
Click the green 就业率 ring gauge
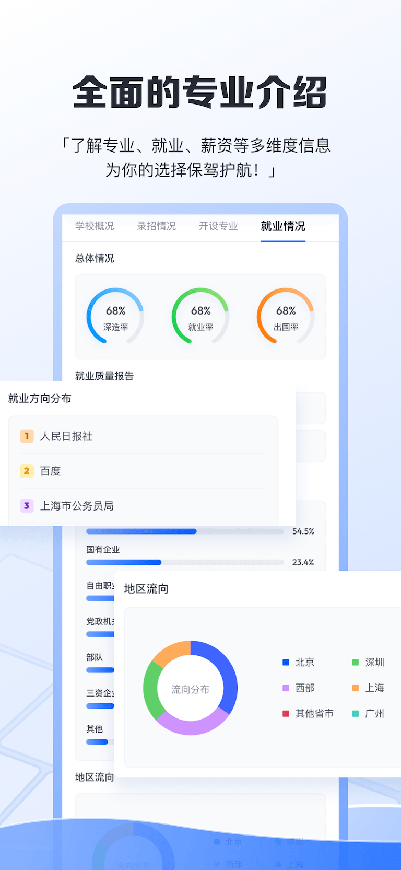click(x=200, y=316)
